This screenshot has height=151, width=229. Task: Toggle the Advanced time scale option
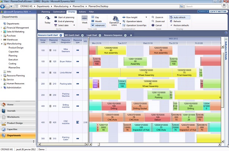(98, 25)
